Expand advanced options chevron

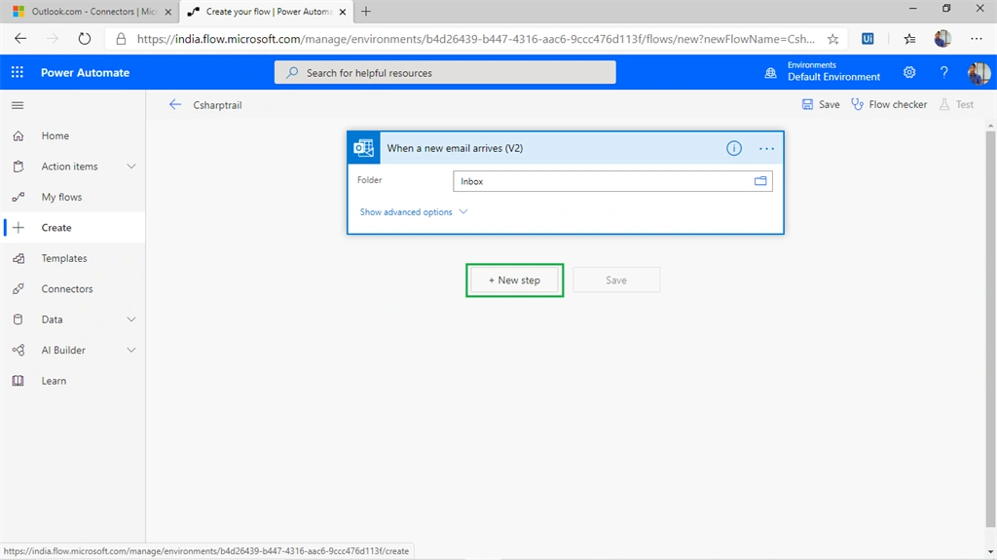coord(462,212)
